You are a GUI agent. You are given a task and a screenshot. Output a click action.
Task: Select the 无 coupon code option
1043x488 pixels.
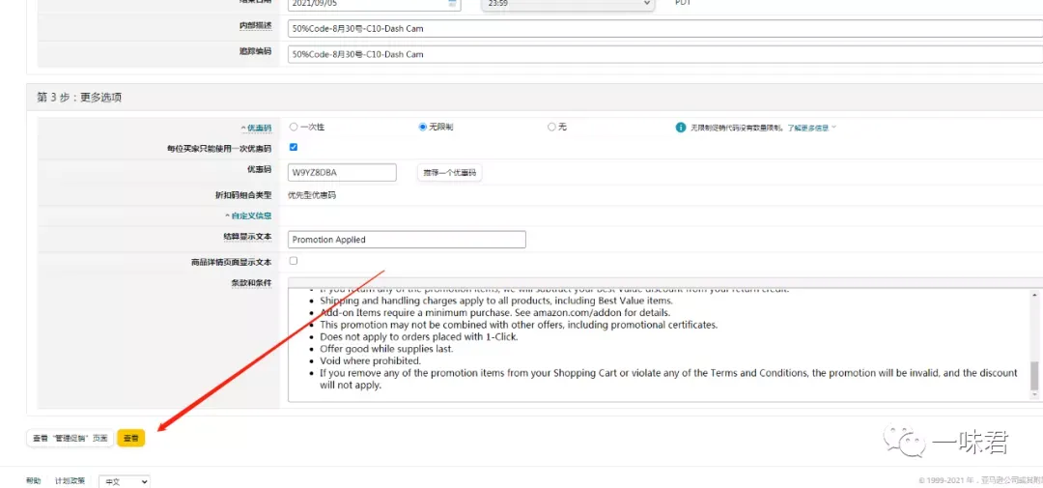551,127
